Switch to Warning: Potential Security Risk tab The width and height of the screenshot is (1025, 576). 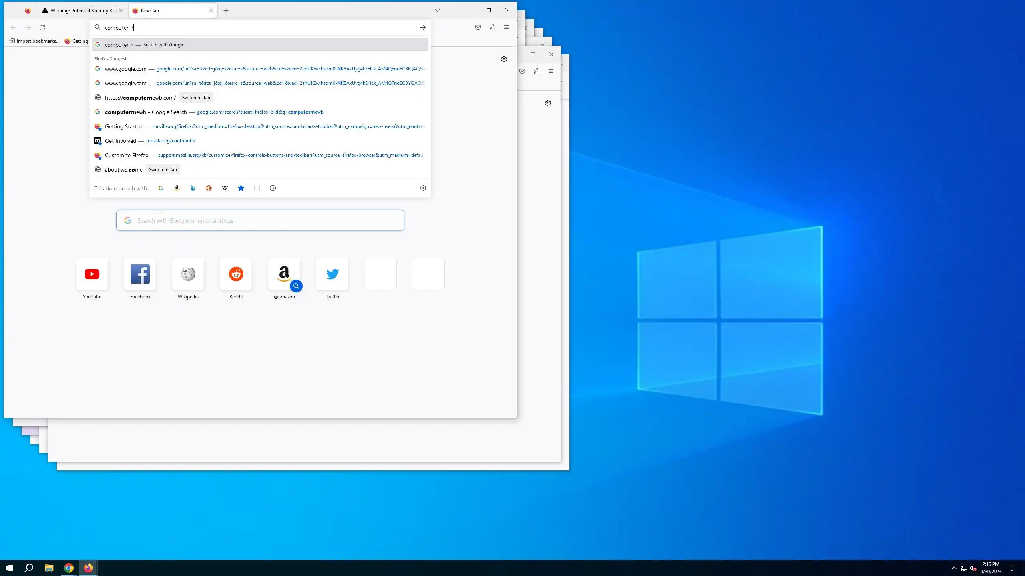(80, 10)
